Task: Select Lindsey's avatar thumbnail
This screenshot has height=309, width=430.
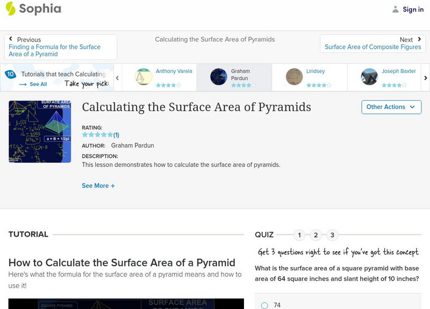Action: pos(294,77)
